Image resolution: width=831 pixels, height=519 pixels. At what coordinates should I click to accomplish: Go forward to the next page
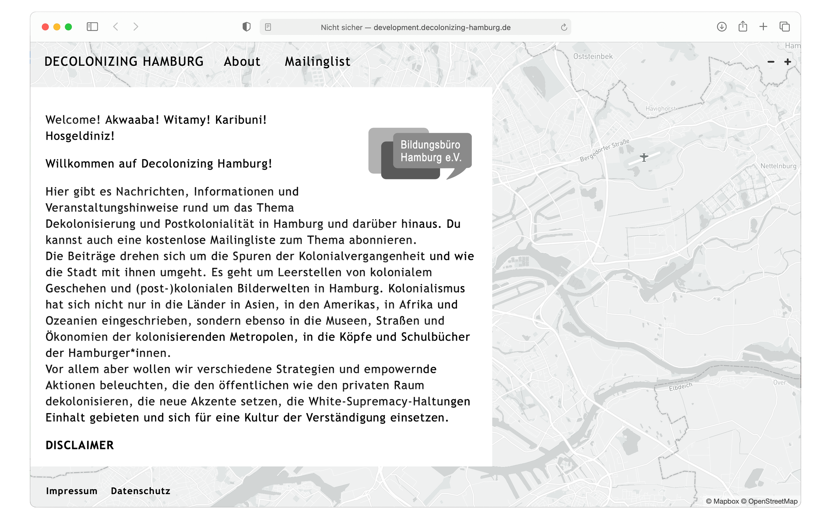(x=136, y=27)
